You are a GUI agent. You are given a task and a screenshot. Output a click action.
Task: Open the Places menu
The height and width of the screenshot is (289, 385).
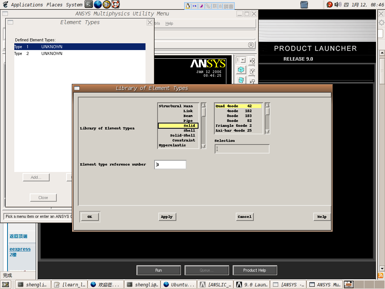point(54,5)
